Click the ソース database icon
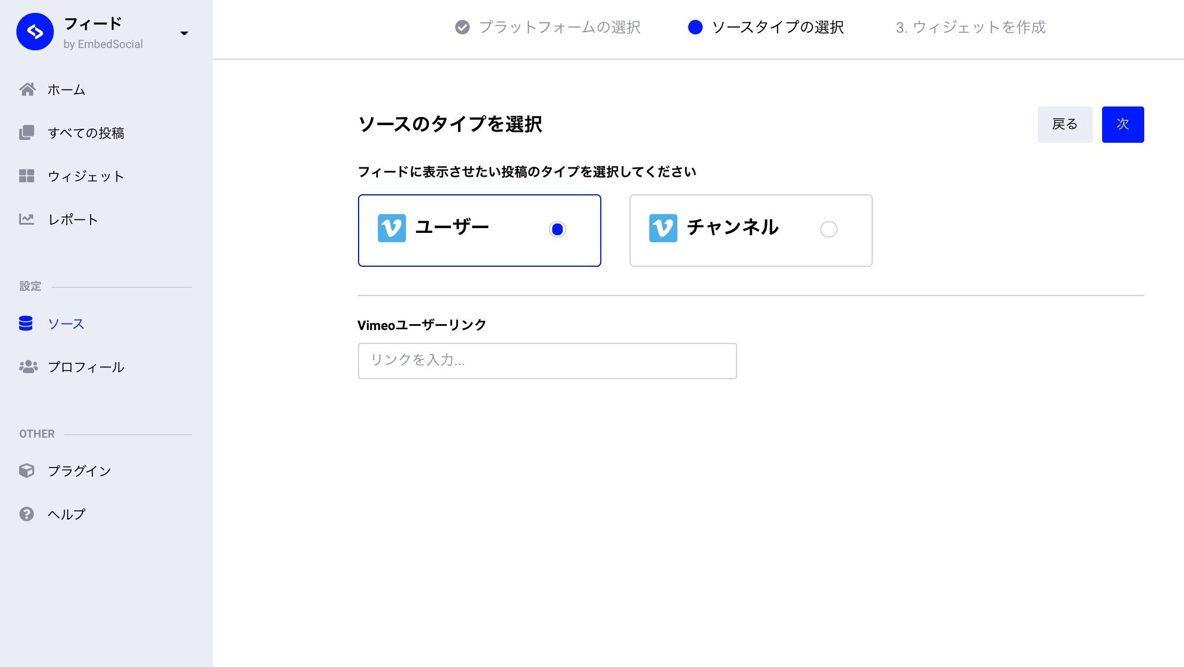The width and height of the screenshot is (1184, 667). [26, 324]
